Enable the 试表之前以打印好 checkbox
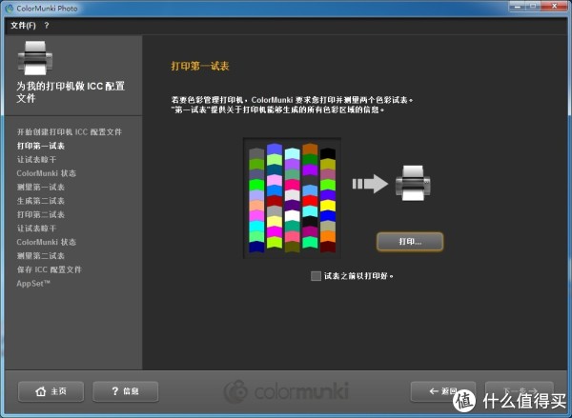This screenshot has height=418, width=572. point(316,276)
